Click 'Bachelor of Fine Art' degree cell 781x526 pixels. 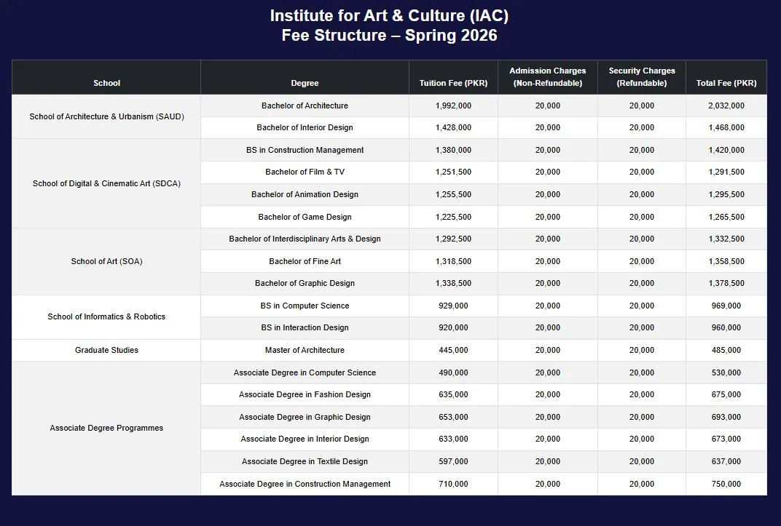[305, 261]
